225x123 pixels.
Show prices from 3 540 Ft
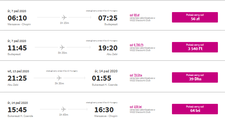(x=195, y=47)
